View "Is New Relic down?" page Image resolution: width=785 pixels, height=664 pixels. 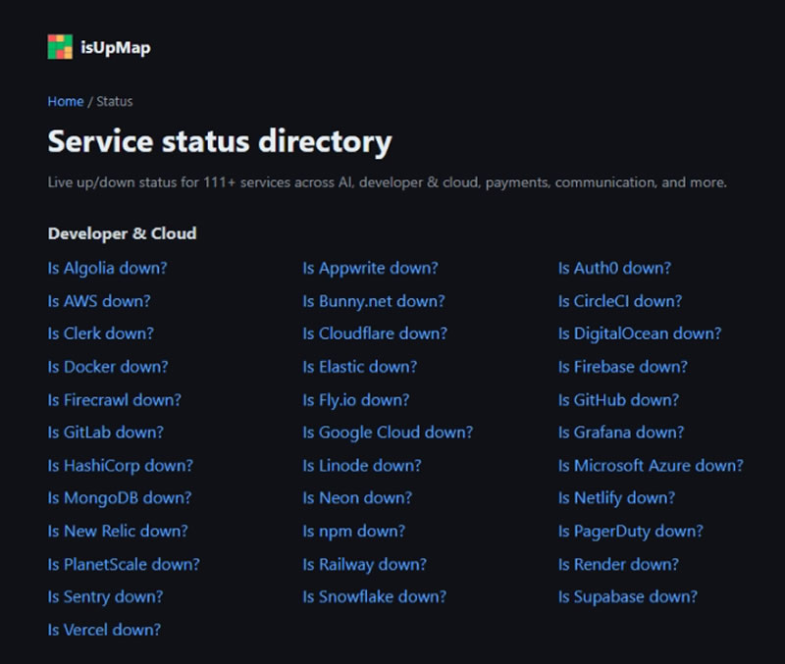(x=118, y=531)
